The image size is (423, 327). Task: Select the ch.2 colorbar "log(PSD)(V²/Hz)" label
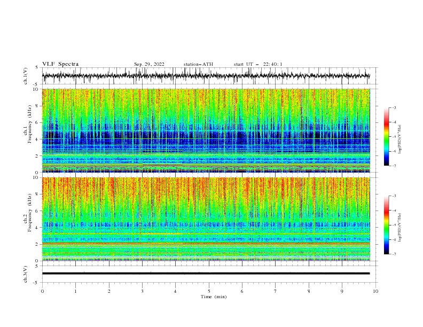pos(400,228)
